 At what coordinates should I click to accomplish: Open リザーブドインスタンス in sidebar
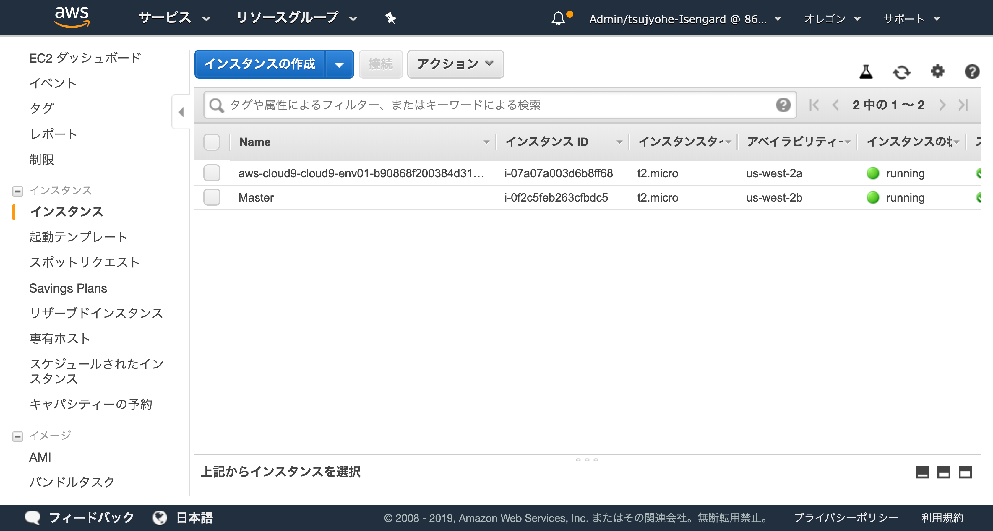96,313
